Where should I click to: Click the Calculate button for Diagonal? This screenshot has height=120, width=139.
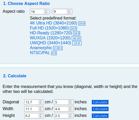tap(100, 102)
